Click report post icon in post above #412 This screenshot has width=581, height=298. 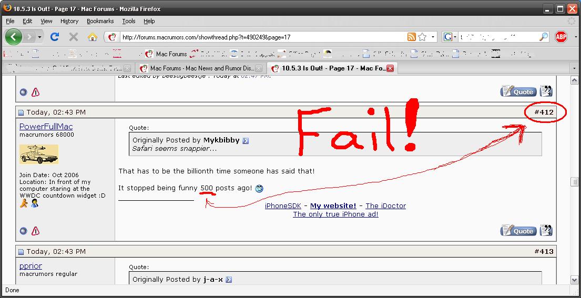pyautogui.click(x=36, y=92)
